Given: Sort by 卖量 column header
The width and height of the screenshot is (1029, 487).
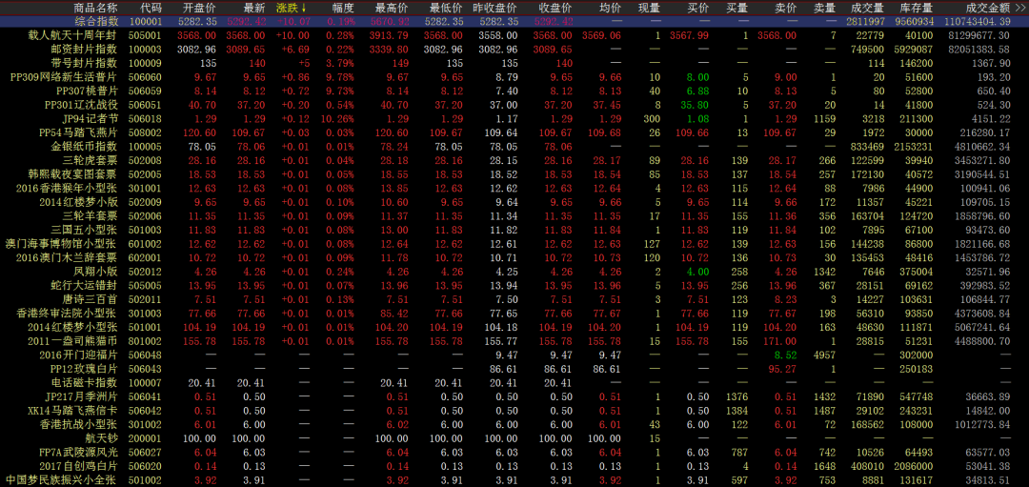Looking at the screenshot, I should point(825,8).
